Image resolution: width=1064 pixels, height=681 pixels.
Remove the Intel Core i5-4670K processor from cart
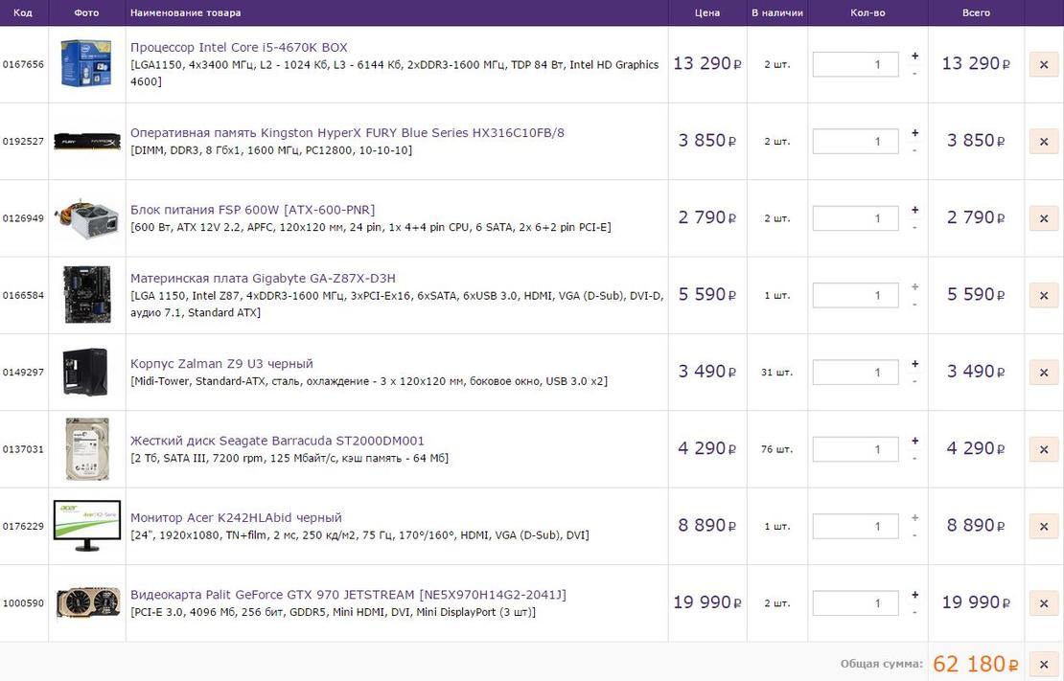click(1044, 64)
